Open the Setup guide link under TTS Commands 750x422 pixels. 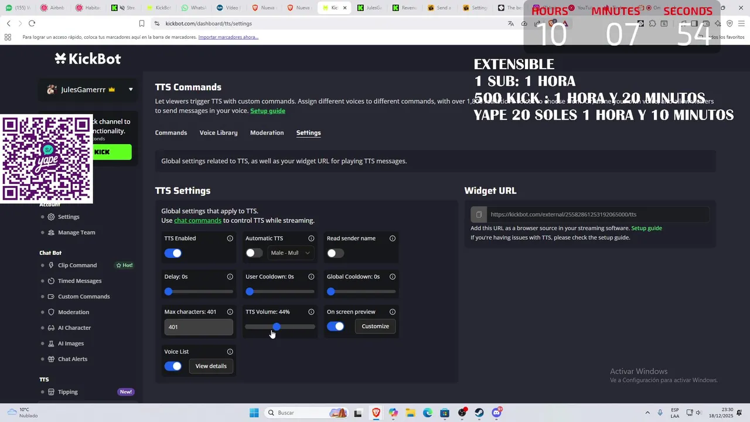click(268, 111)
